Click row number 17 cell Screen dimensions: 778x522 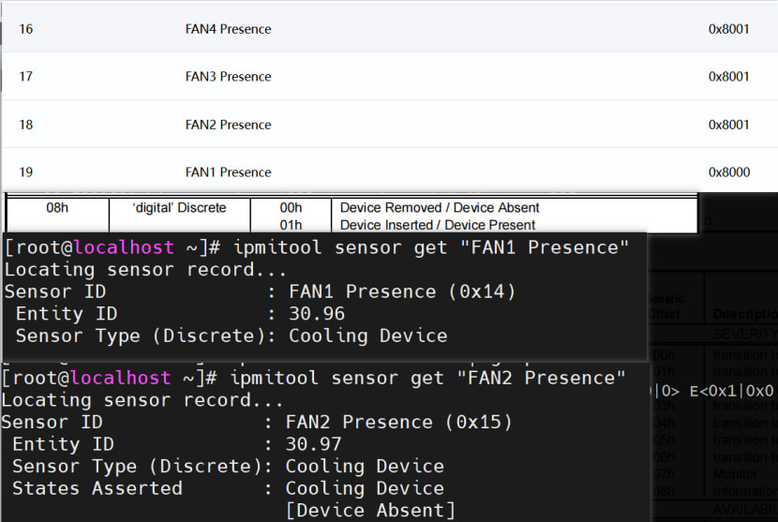(x=26, y=77)
